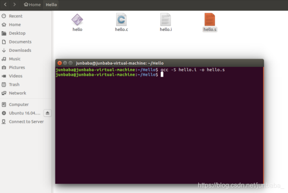This screenshot has width=288, height=193.
Task: Open Connect to Server
Action: coord(26,121)
